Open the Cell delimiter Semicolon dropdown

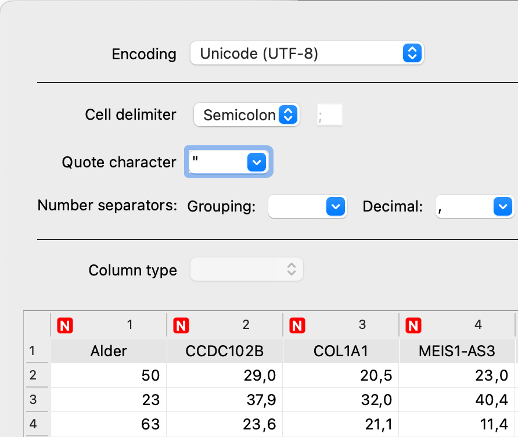tap(246, 115)
